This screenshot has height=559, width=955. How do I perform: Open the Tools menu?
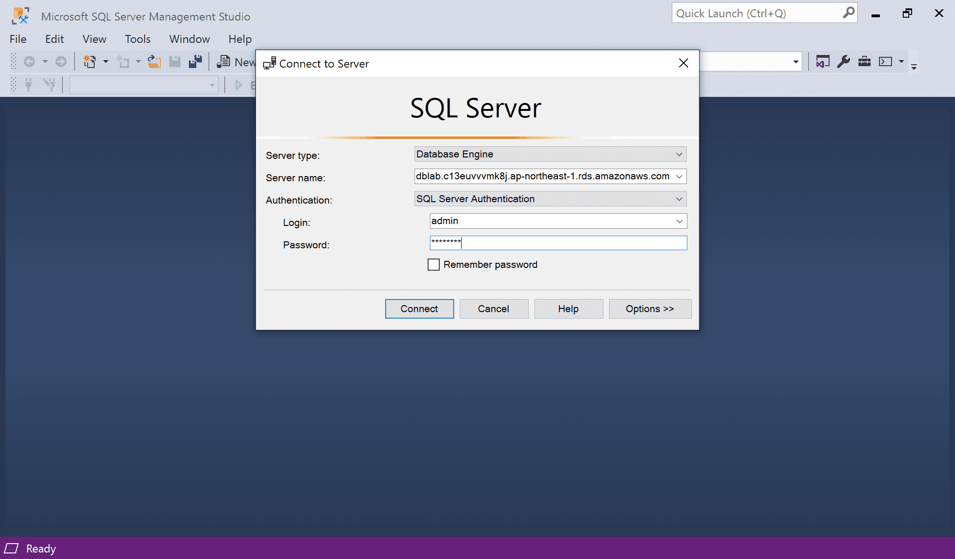[138, 39]
